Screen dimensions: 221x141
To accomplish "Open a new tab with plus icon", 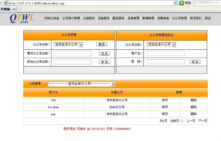I will 20,9.
